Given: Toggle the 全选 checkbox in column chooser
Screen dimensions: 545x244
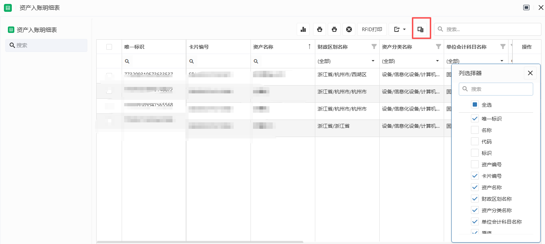Looking at the screenshot, I should tap(475, 105).
